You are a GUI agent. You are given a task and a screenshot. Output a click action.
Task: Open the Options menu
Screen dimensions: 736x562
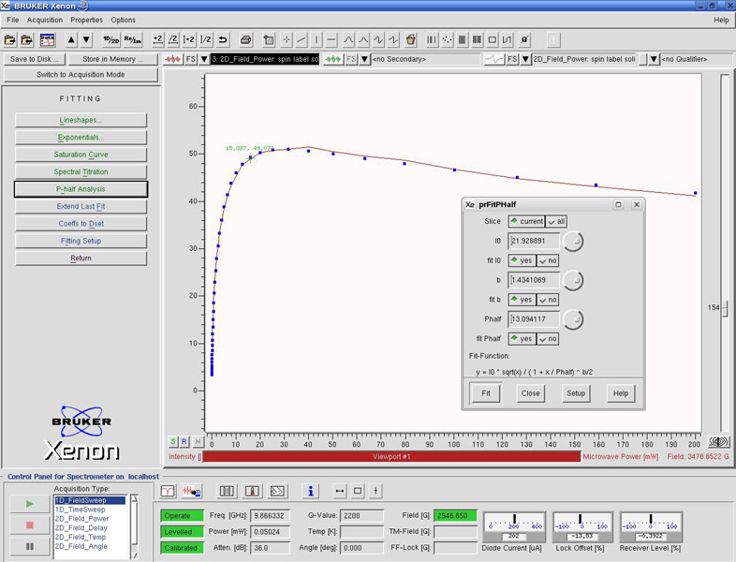tap(123, 20)
